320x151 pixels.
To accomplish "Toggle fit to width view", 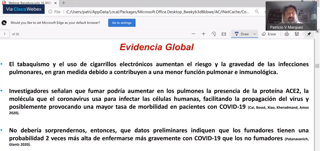I will (224, 34).
